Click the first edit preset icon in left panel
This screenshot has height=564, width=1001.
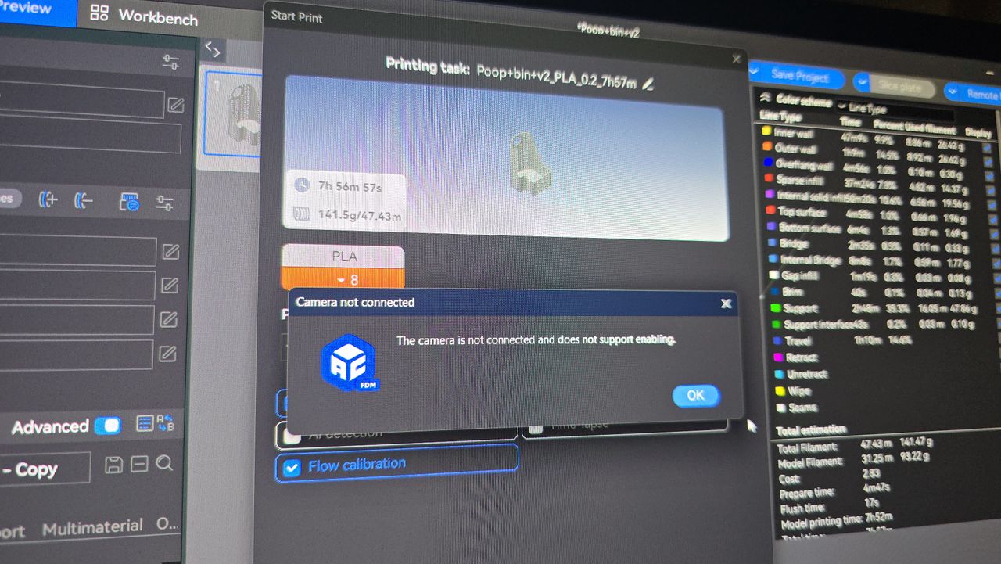pyautogui.click(x=176, y=105)
